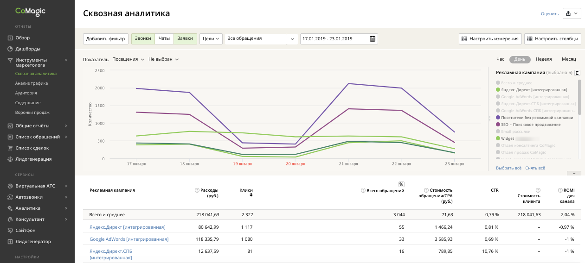This screenshot has width=585, height=263.
Task: Click the export icon button near Оценить
Action: pos(572,13)
